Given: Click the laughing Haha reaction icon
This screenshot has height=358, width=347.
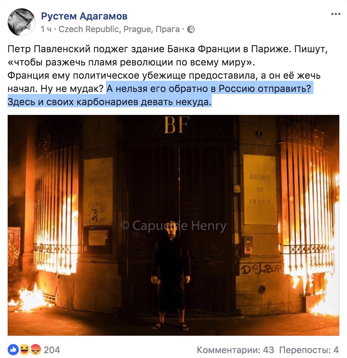Looking at the screenshot, I should pyautogui.click(x=24, y=350).
